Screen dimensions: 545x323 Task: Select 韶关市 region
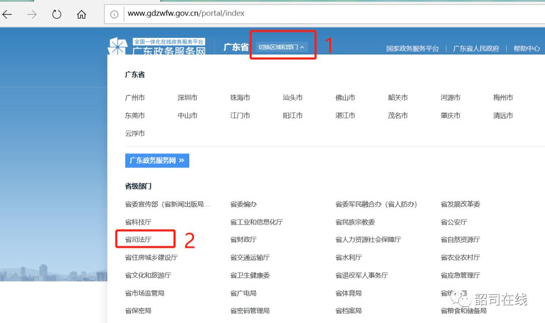click(x=398, y=98)
